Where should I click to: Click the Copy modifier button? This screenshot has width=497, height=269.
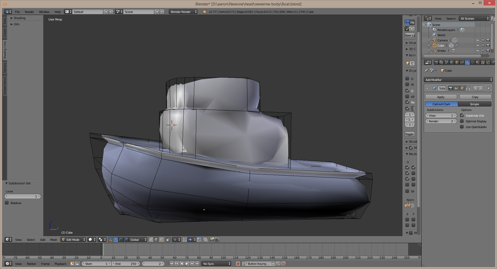[475, 97]
